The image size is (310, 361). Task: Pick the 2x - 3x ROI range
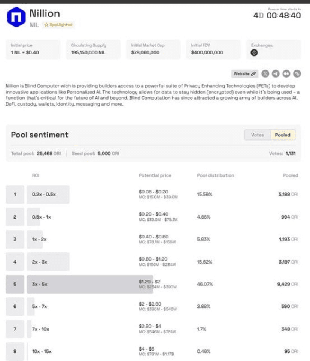tap(48, 262)
